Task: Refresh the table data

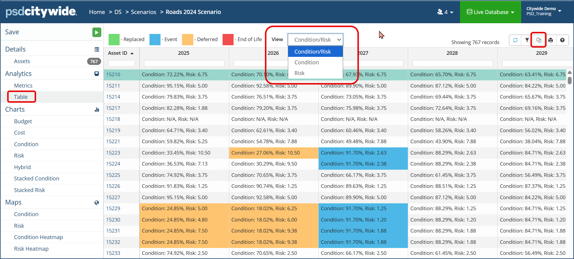Action: coord(515,40)
